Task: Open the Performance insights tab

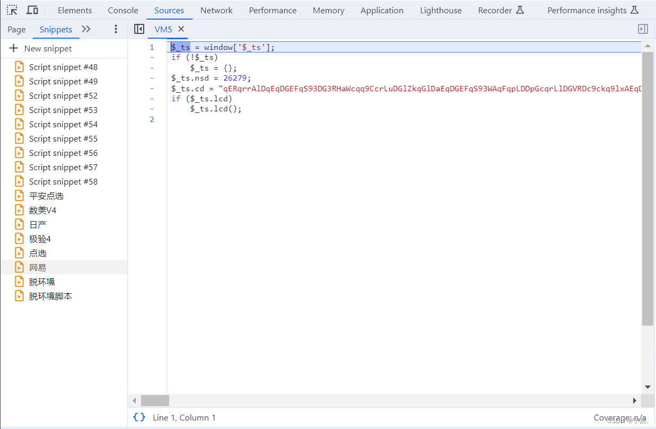Action: pyautogui.click(x=593, y=10)
